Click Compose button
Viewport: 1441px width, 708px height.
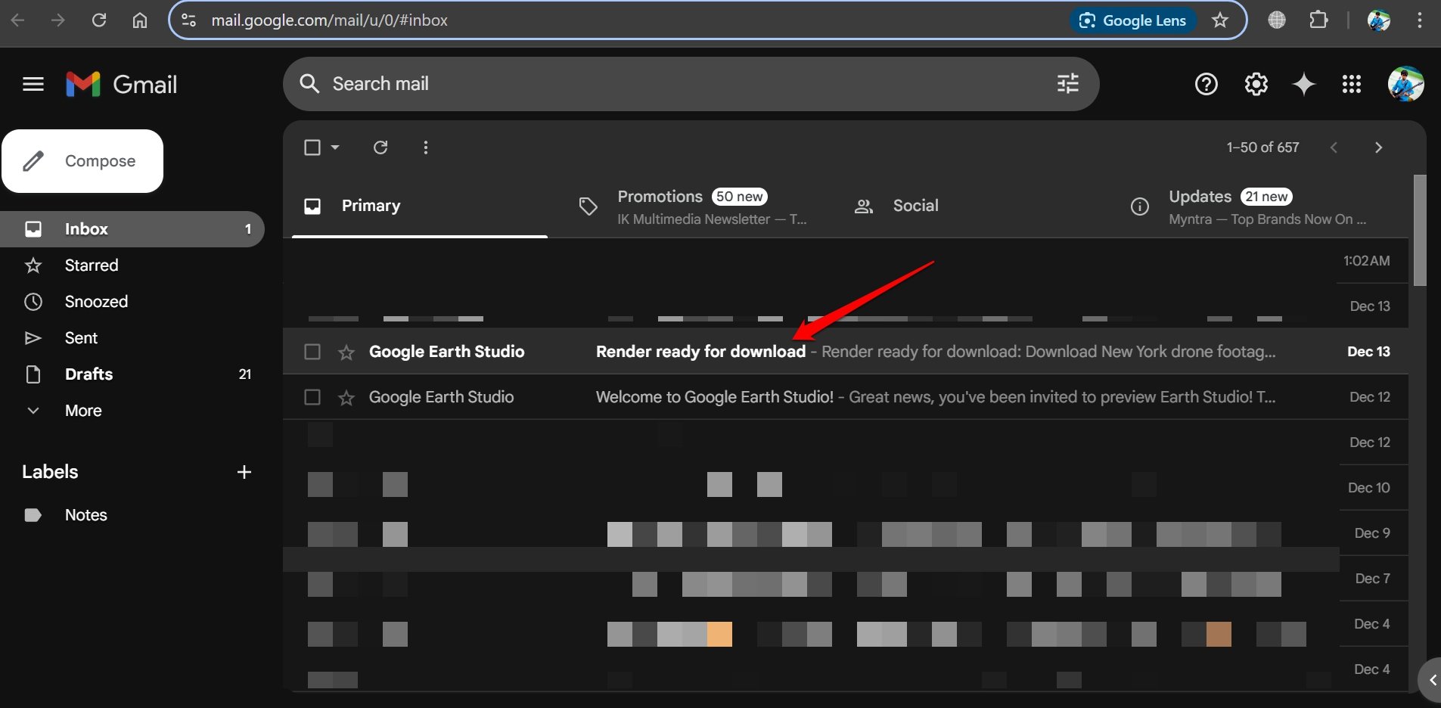[x=82, y=161]
